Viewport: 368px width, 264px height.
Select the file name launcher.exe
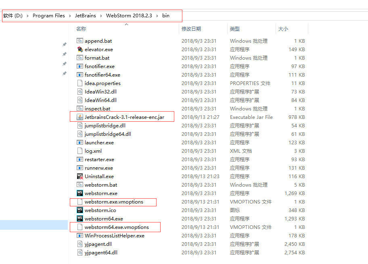pyautogui.click(x=99, y=143)
